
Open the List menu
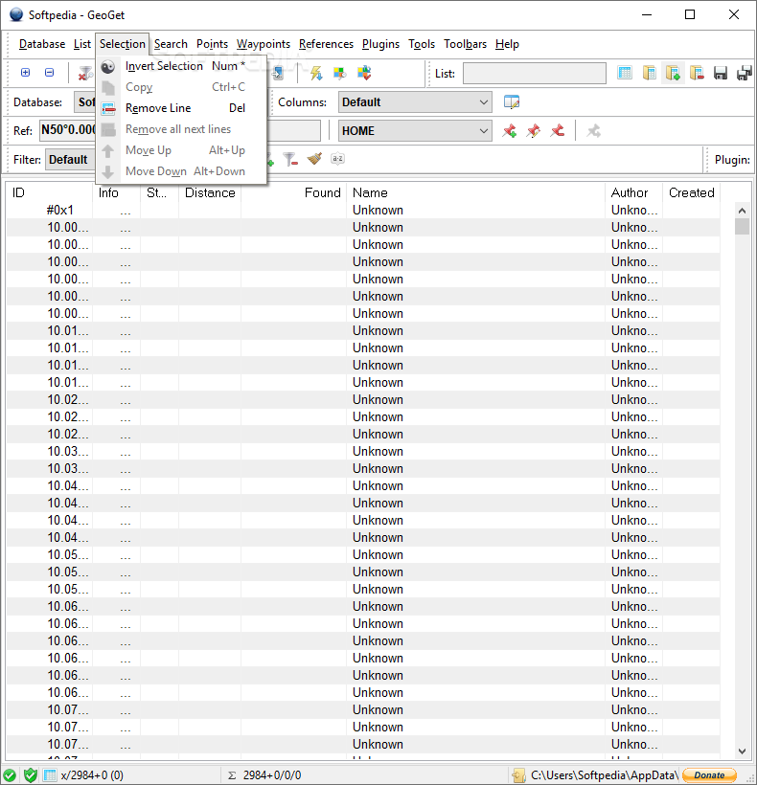[x=82, y=44]
